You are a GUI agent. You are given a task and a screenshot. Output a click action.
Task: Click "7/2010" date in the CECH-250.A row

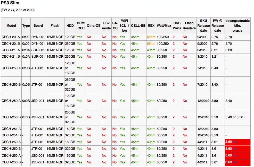[202, 68]
